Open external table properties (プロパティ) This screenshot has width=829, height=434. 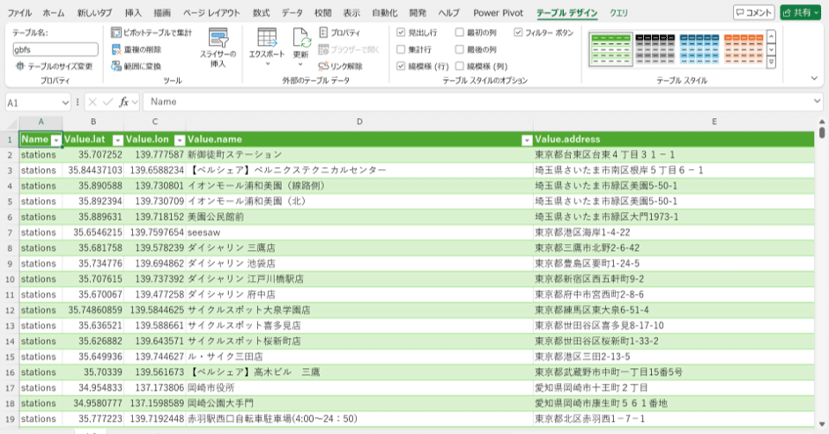339,33
